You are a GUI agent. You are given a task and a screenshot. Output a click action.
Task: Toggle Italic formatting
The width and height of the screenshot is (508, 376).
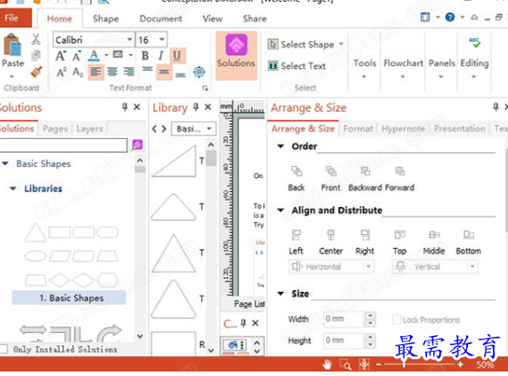(x=160, y=56)
